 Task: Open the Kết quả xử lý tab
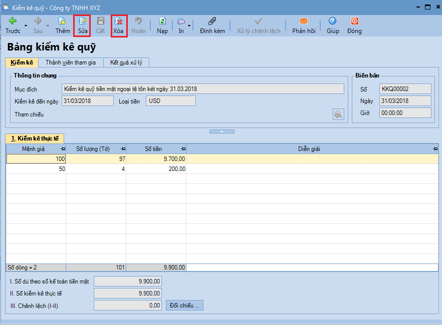126,62
